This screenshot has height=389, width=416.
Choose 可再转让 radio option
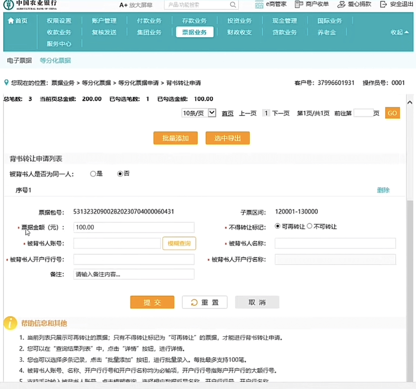(x=278, y=226)
